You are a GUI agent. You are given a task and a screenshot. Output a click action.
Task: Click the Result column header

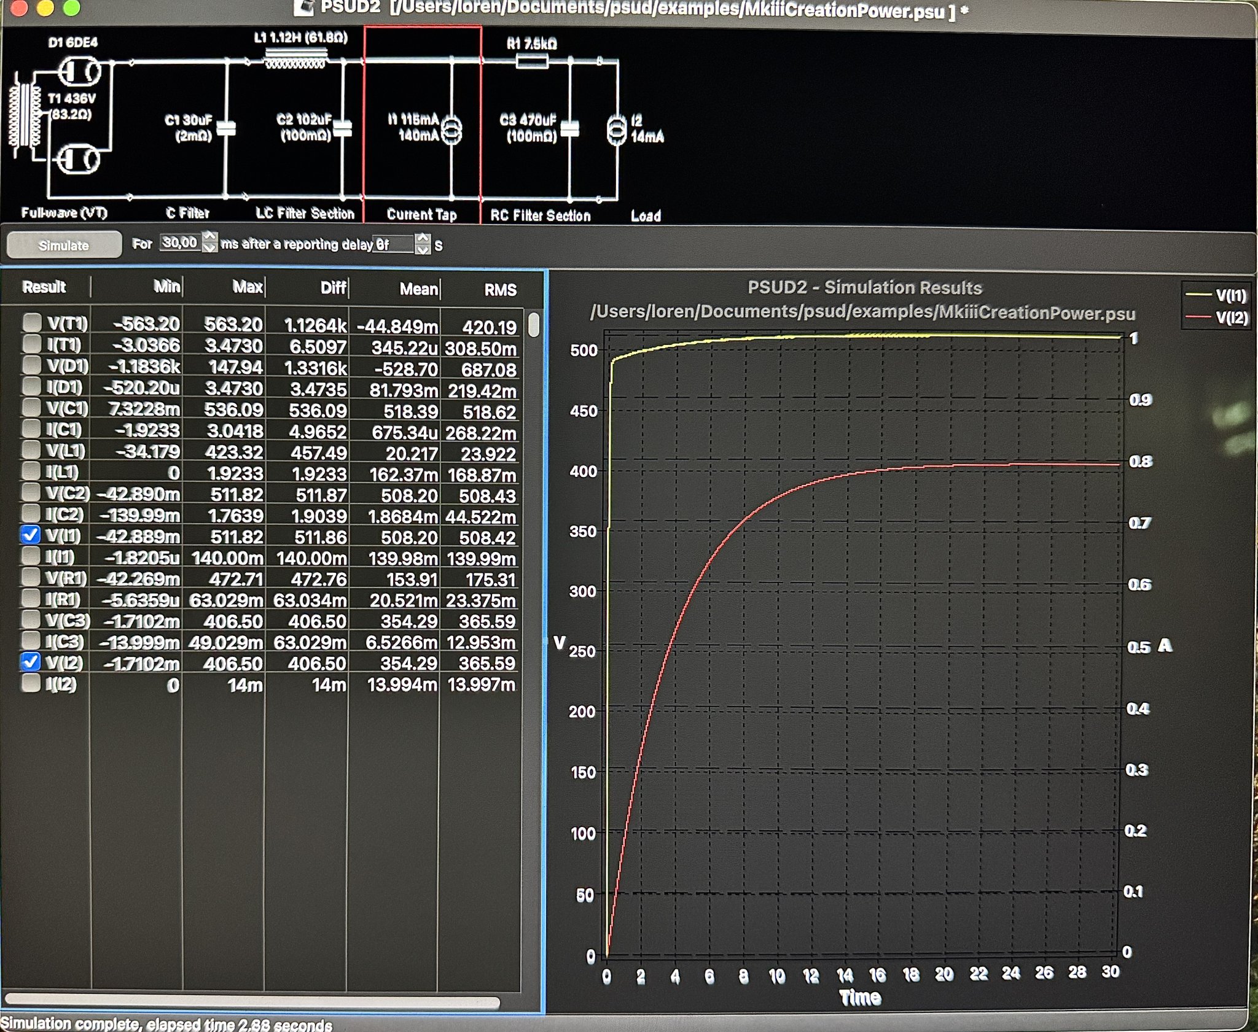[x=44, y=287]
